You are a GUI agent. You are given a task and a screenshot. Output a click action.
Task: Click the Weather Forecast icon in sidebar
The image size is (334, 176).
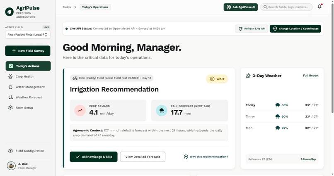point(10,97)
